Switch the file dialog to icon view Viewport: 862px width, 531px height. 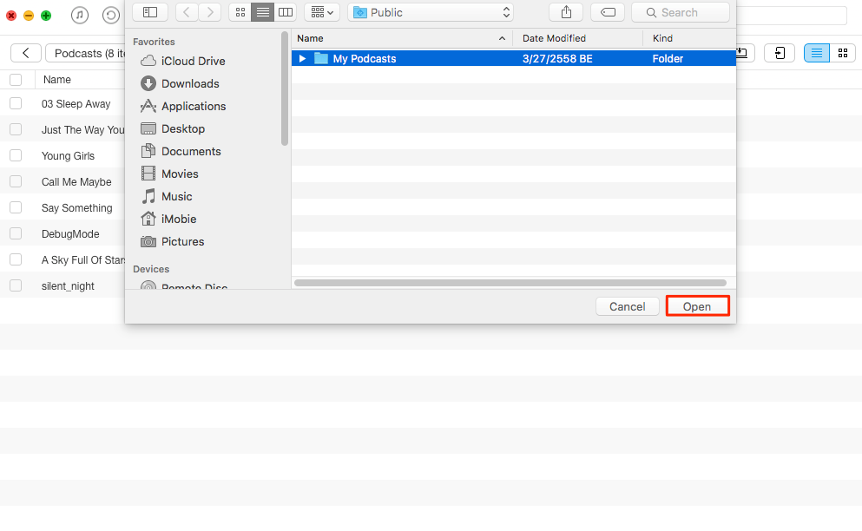pos(240,12)
